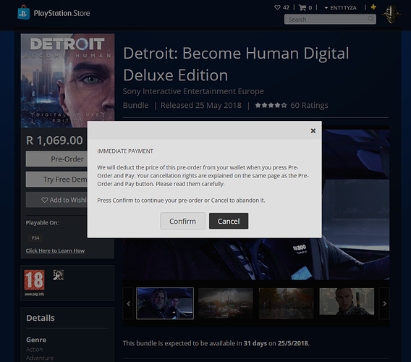Click the PlayStation Plus gold icon
The image size is (411, 362).
[373, 7]
